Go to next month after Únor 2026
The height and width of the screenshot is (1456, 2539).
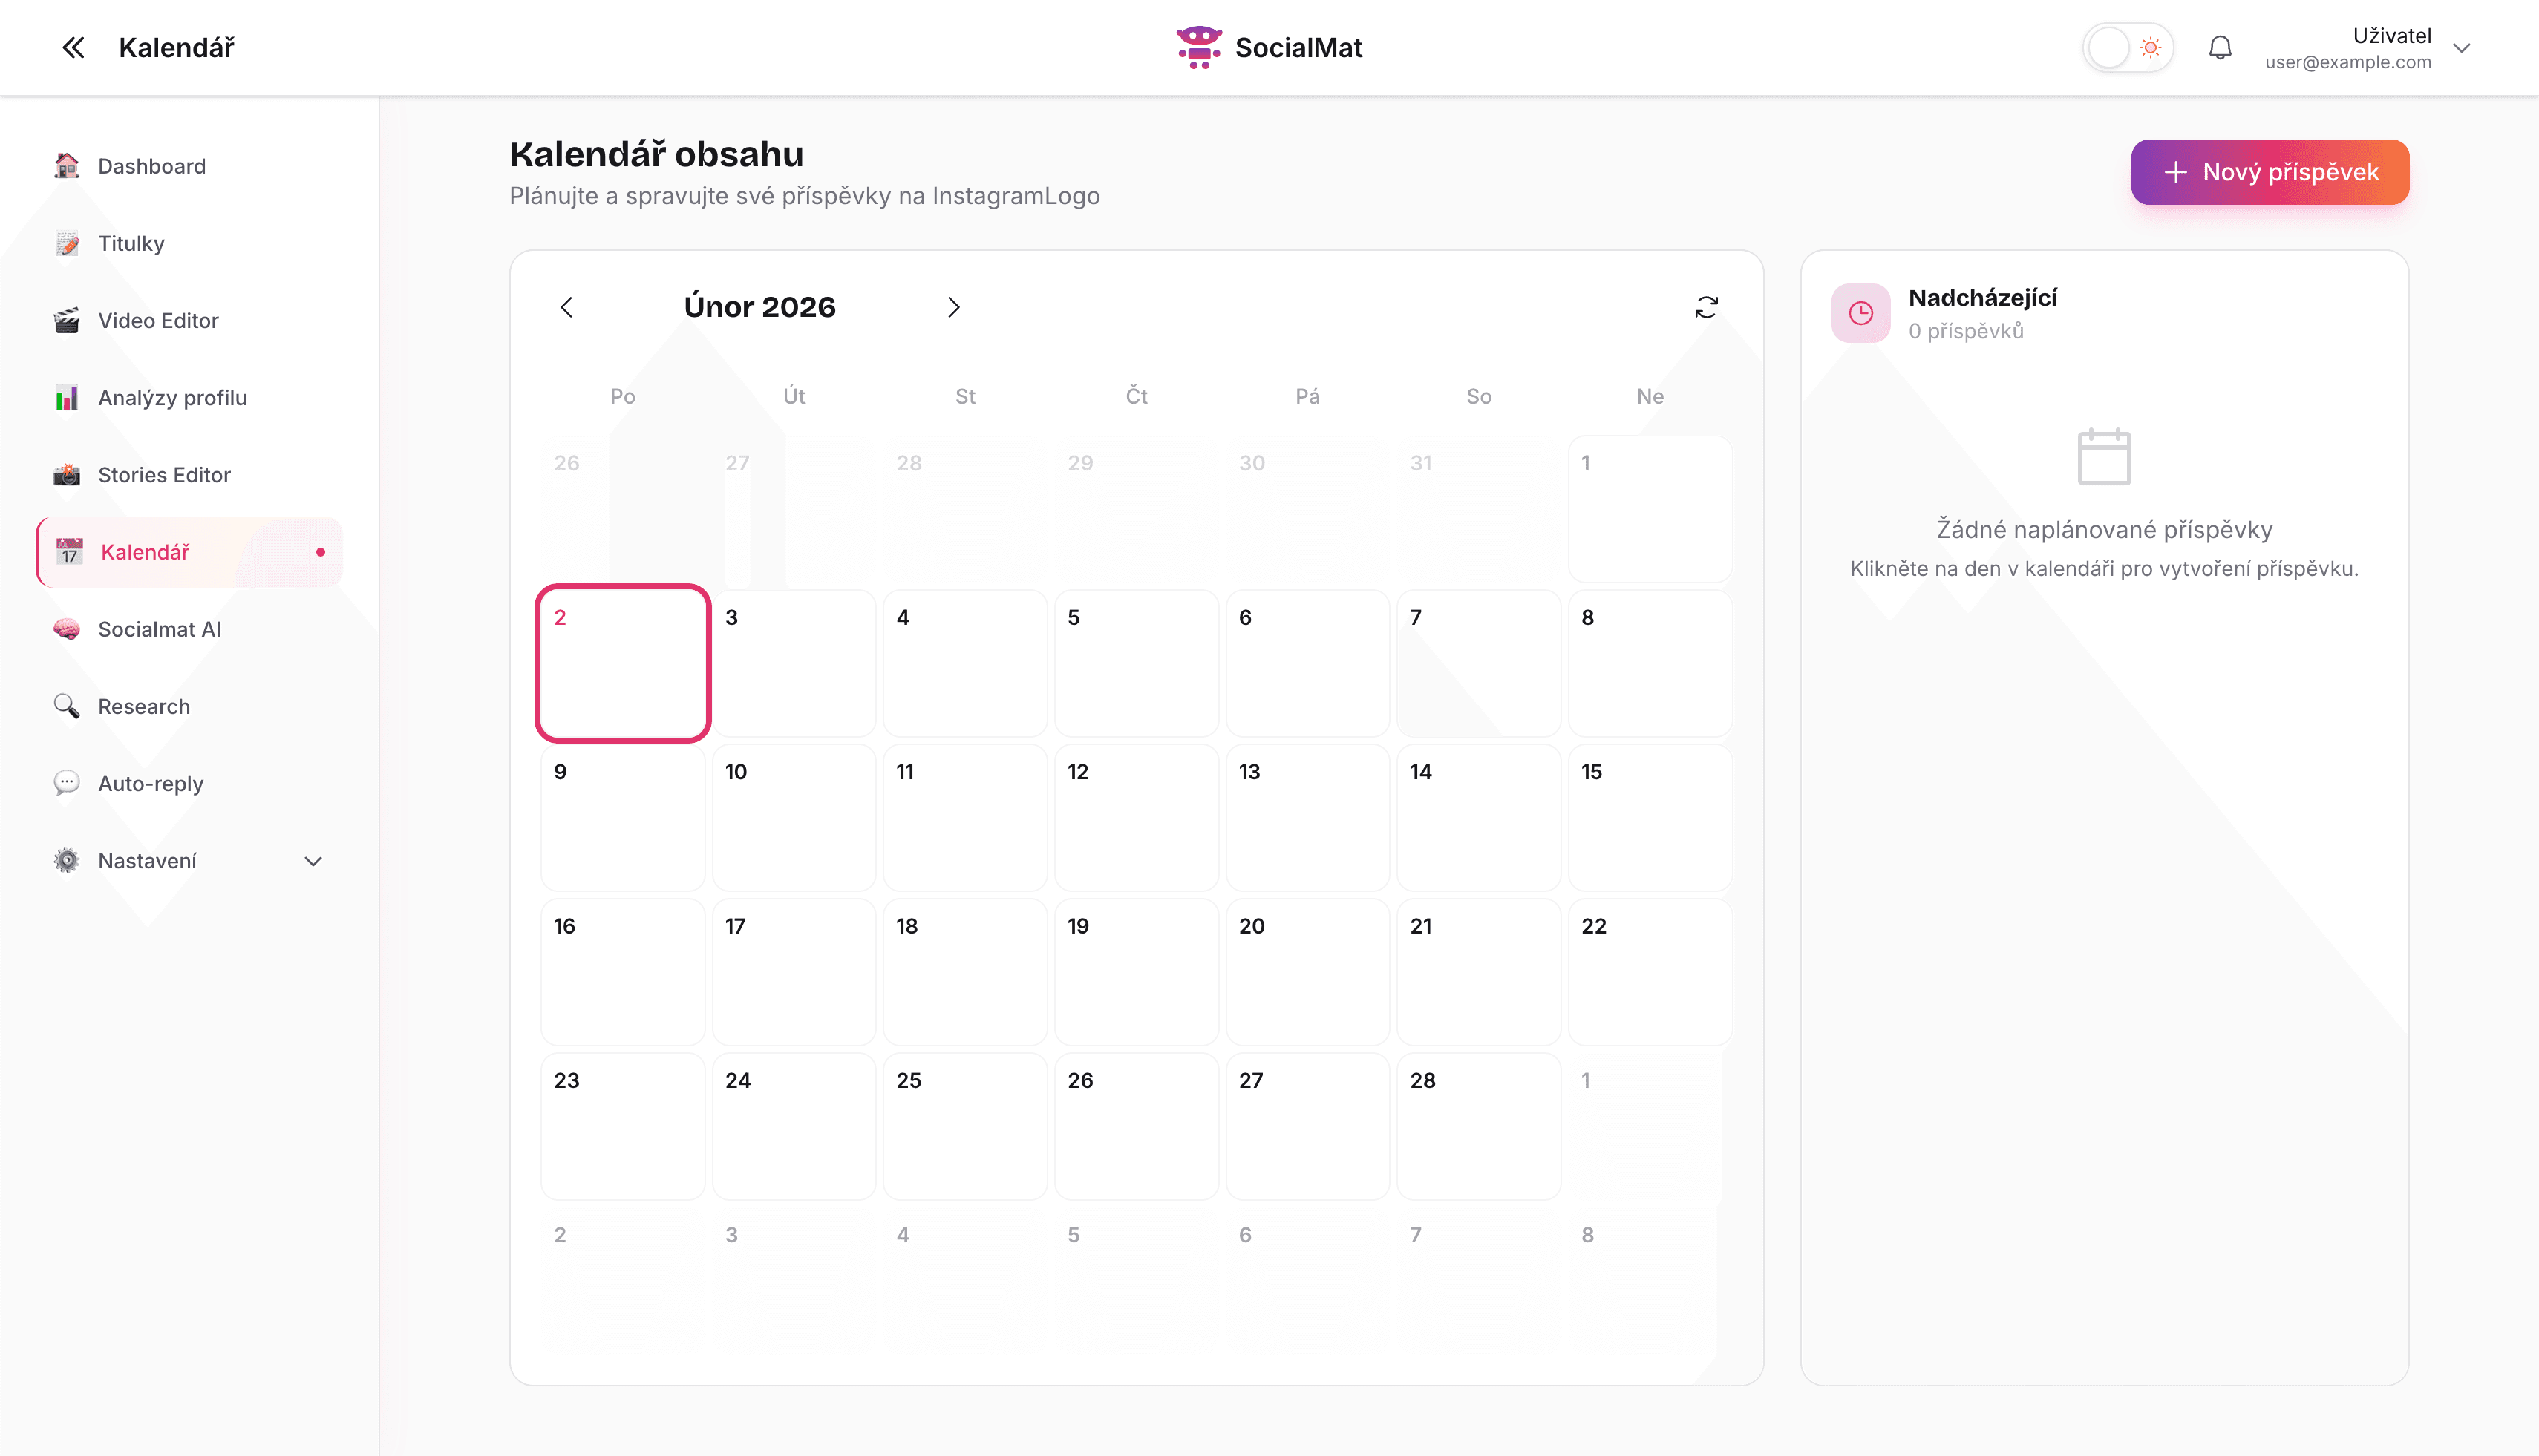953,307
